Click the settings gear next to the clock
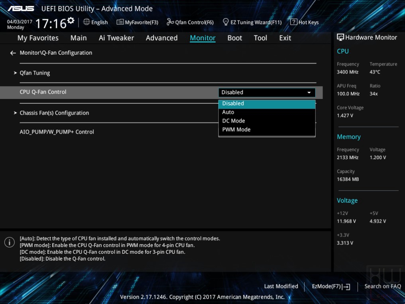Viewport: 405px width, 304px height. click(71, 20)
